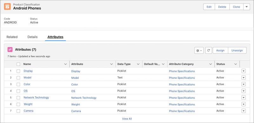Screen dimensions: 254x123
Task: Click the Assign button
Action: [220, 50]
